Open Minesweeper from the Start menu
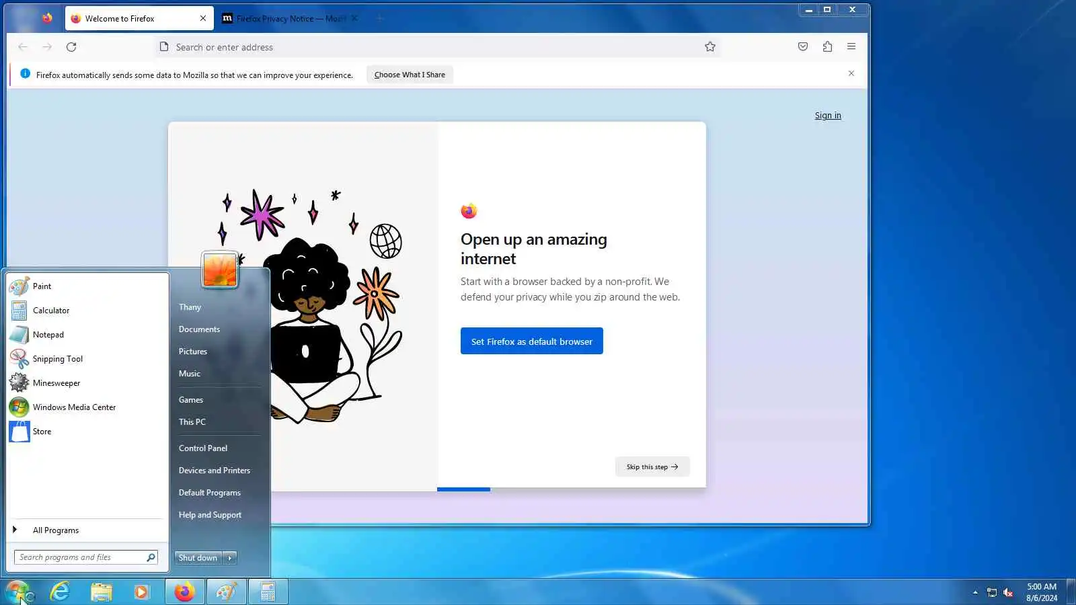1076x605 pixels. (x=87, y=383)
